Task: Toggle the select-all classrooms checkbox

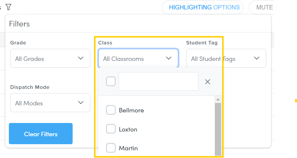Action: 111,82
